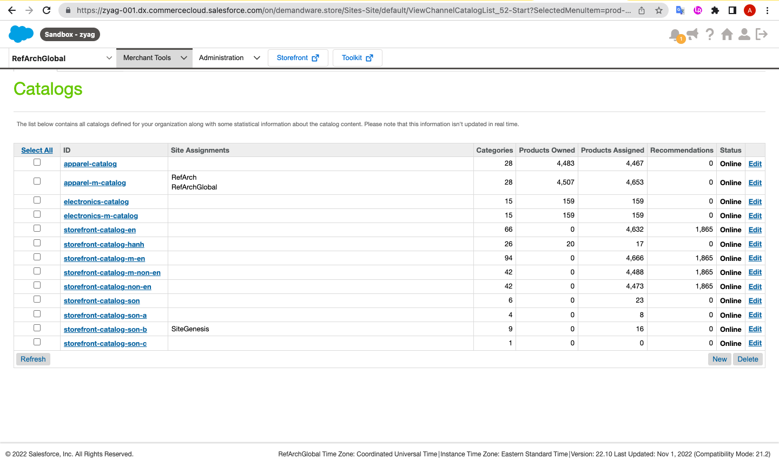Click the Salesforce cloud logo
The height and width of the screenshot is (465, 779).
21,34
